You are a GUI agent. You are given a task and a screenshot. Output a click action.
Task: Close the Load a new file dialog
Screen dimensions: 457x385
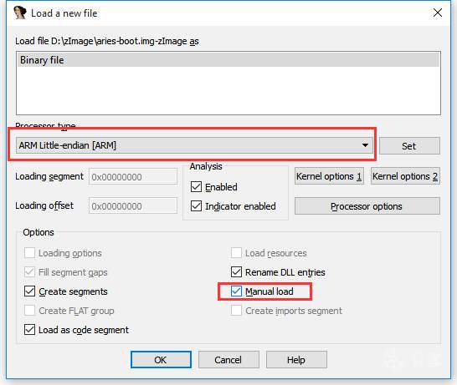[x=438, y=13]
